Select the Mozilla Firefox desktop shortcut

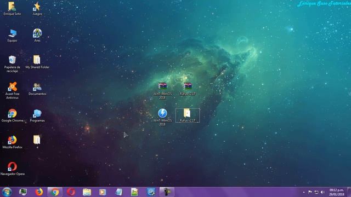(x=12, y=142)
